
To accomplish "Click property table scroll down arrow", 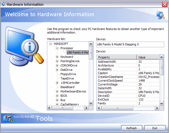I will click(x=161, y=104).
